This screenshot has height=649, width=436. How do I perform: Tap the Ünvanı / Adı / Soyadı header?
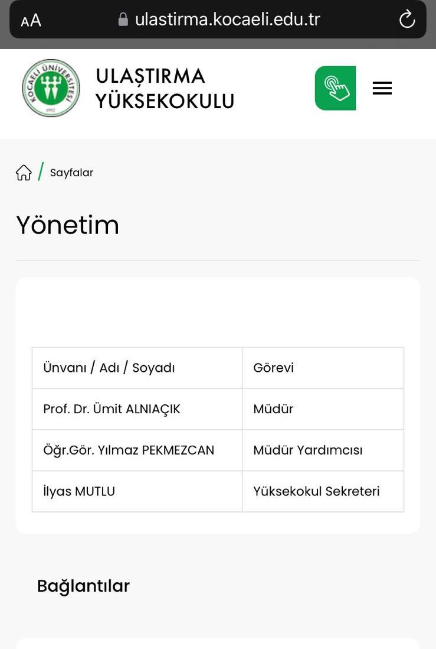click(x=109, y=368)
